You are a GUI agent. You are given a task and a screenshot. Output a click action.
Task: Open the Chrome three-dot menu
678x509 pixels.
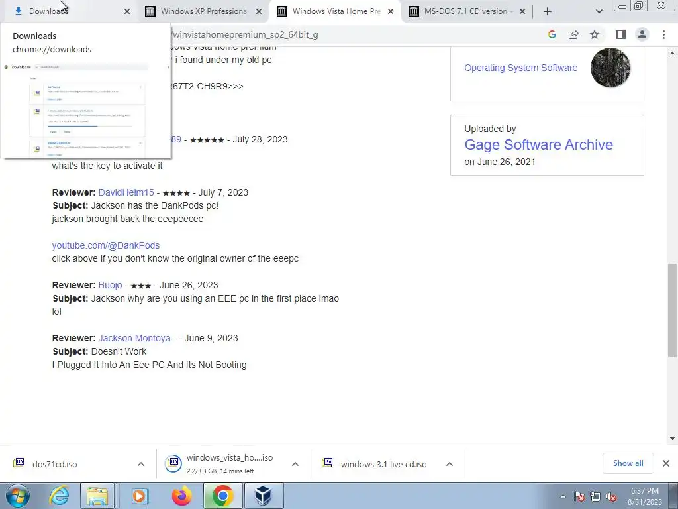(x=663, y=34)
